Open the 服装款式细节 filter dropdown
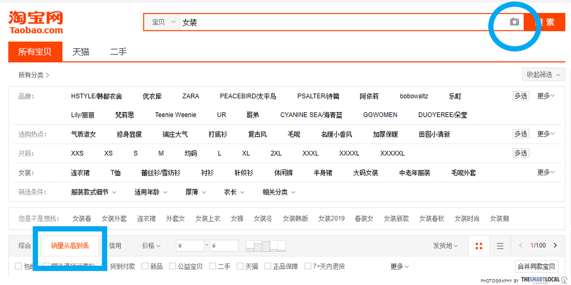The width and height of the screenshot is (571, 285). pyautogui.click(x=94, y=192)
